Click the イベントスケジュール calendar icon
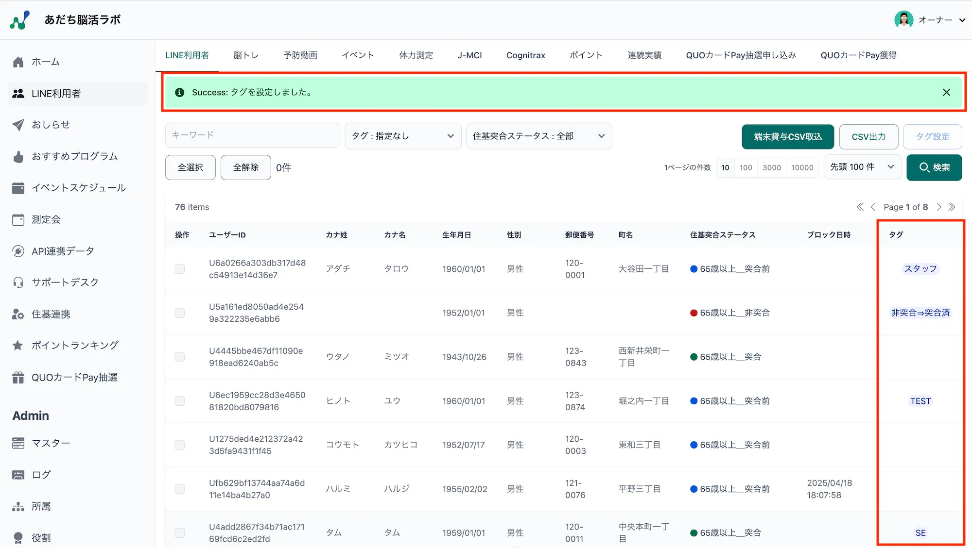This screenshot has width=972, height=548. 18,188
